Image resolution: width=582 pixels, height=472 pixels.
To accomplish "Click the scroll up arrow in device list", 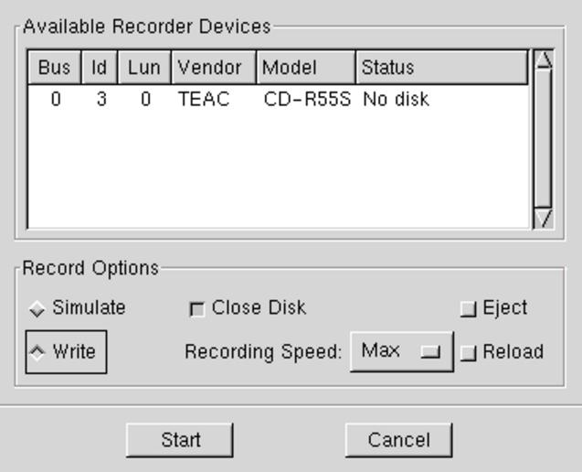I will click(x=543, y=60).
